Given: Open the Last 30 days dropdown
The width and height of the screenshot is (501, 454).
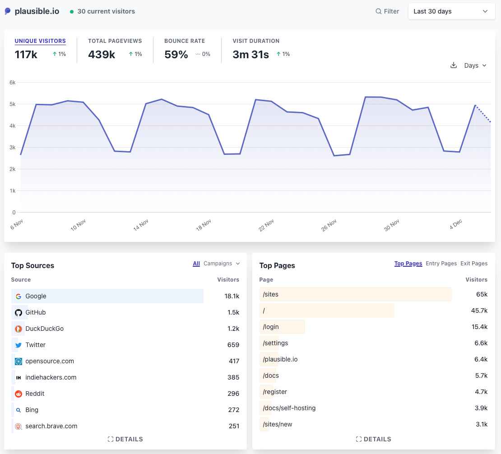Looking at the screenshot, I should tap(451, 11).
